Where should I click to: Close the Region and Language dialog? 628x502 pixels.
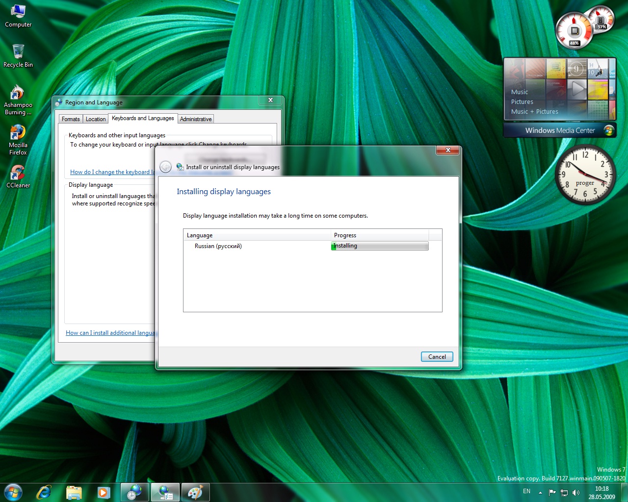pyautogui.click(x=270, y=100)
